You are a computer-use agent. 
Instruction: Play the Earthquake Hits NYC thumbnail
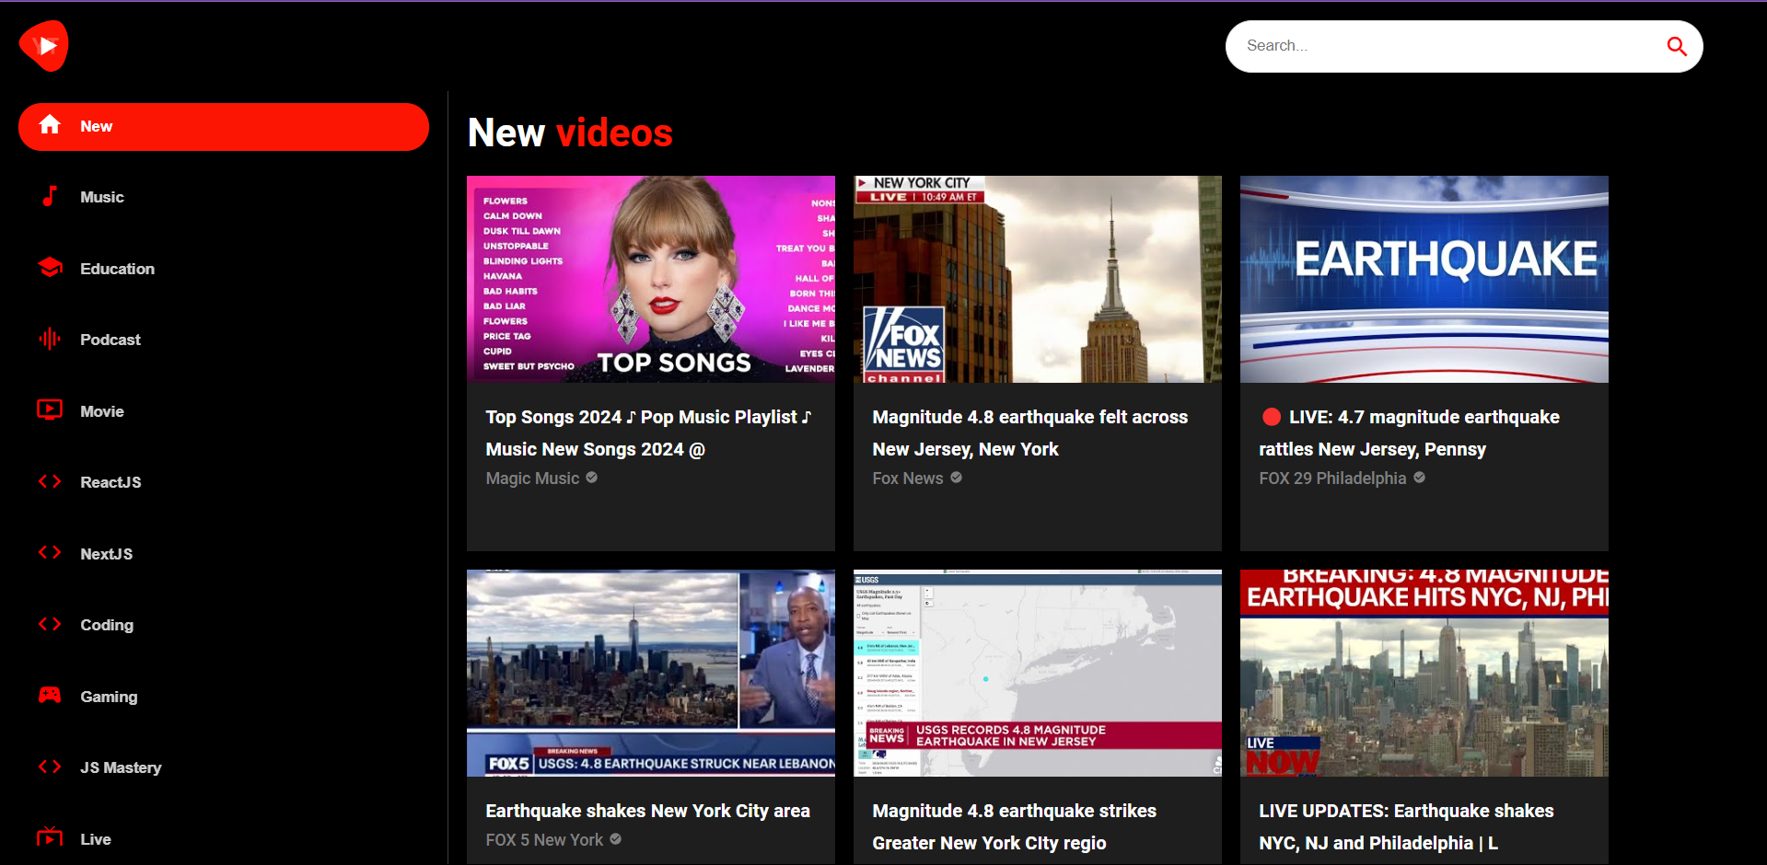pos(1424,673)
